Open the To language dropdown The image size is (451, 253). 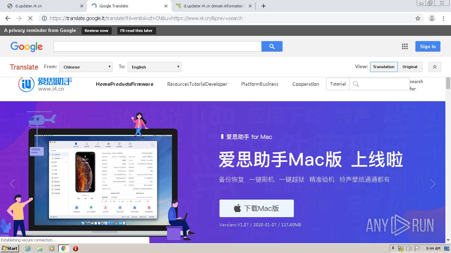(x=154, y=67)
